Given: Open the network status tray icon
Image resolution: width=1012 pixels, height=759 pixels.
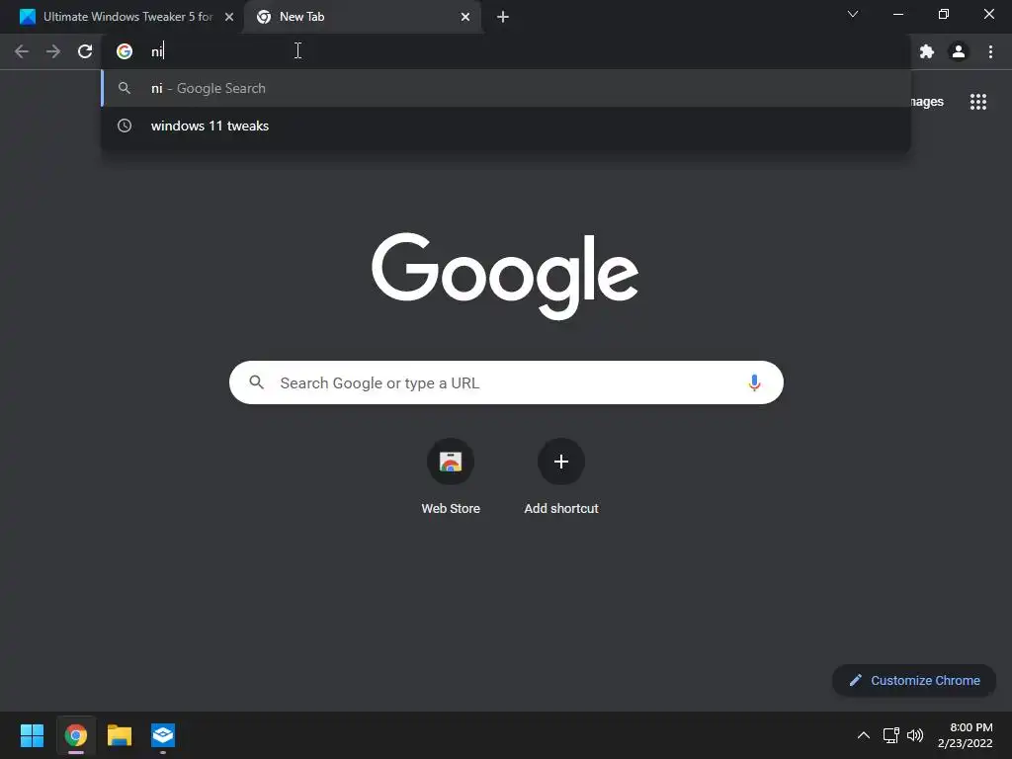Looking at the screenshot, I should 891,735.
